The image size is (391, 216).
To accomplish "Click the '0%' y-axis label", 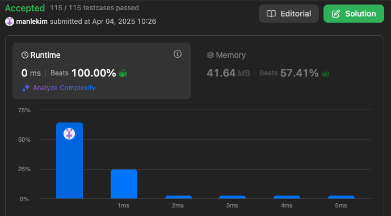I will [24, 200].
